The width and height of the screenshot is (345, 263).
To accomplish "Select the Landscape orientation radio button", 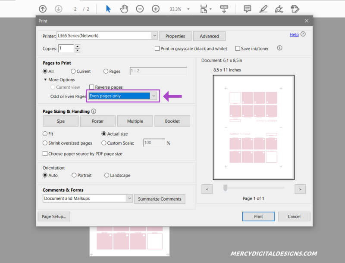I will [107, 175].
